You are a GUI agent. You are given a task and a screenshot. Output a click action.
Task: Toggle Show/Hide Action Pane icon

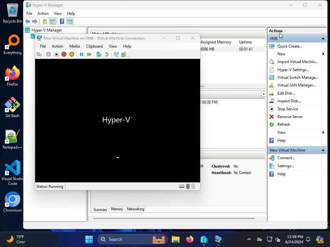click(x=70, y=21)
